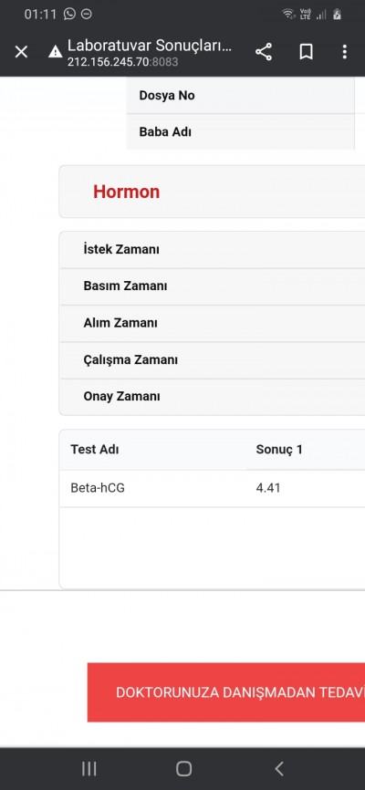Screen dimensions: 365x790
Task: Close the browser tab with X icon
Action: click(21, 52)
